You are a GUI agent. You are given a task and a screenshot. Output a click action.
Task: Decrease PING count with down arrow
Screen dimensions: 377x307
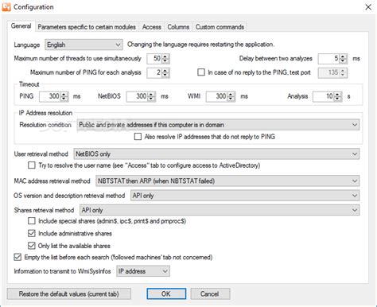[x=165, y=75]
